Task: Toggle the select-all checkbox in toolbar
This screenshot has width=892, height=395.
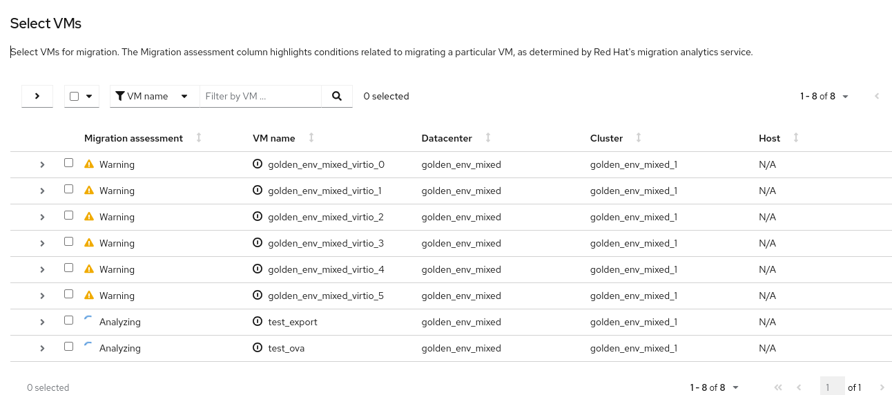Action: pos(75,97)
